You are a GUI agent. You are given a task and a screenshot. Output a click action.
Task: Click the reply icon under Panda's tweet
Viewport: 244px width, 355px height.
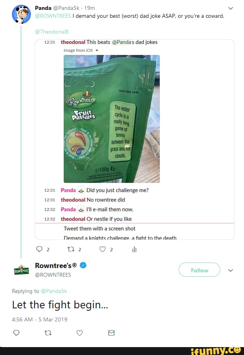(x=38, y=249)
